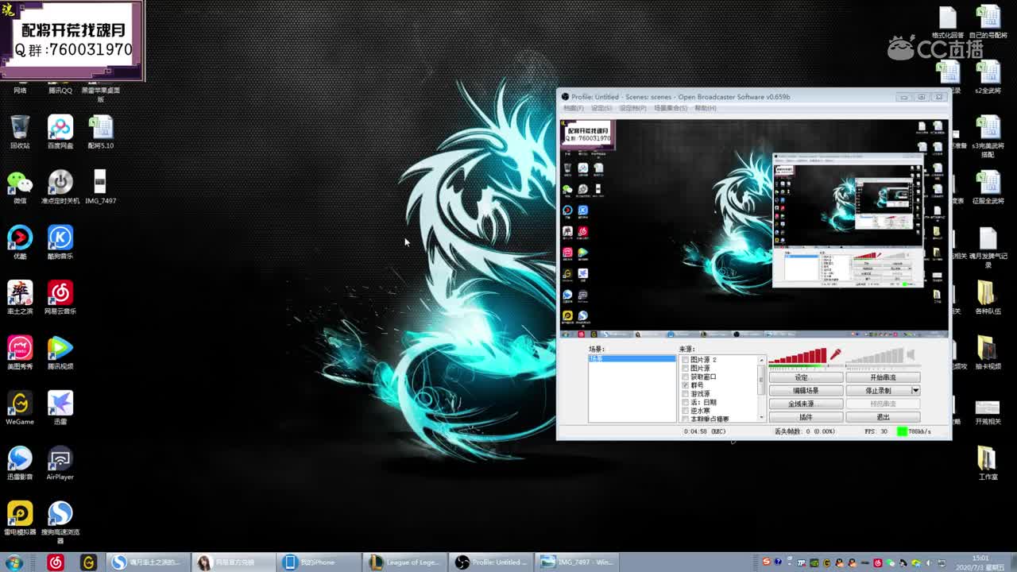Open the 美图秀秀 desktop icon

[x=20, y=353]
